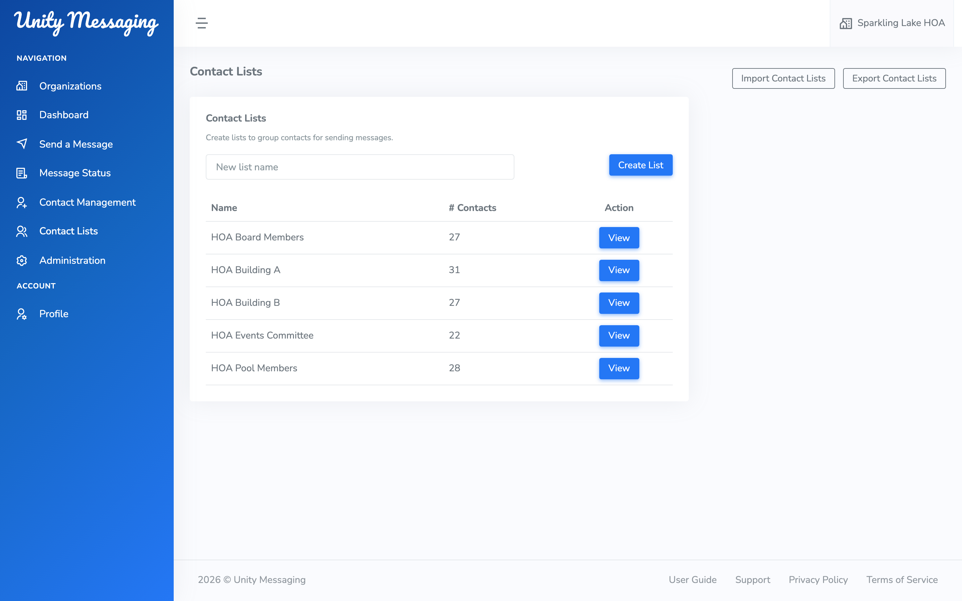Open the Sparkling Lake HOA organization switcher
Screen dimensions: 962x601
pyautogui.click(x=892, y=23)
